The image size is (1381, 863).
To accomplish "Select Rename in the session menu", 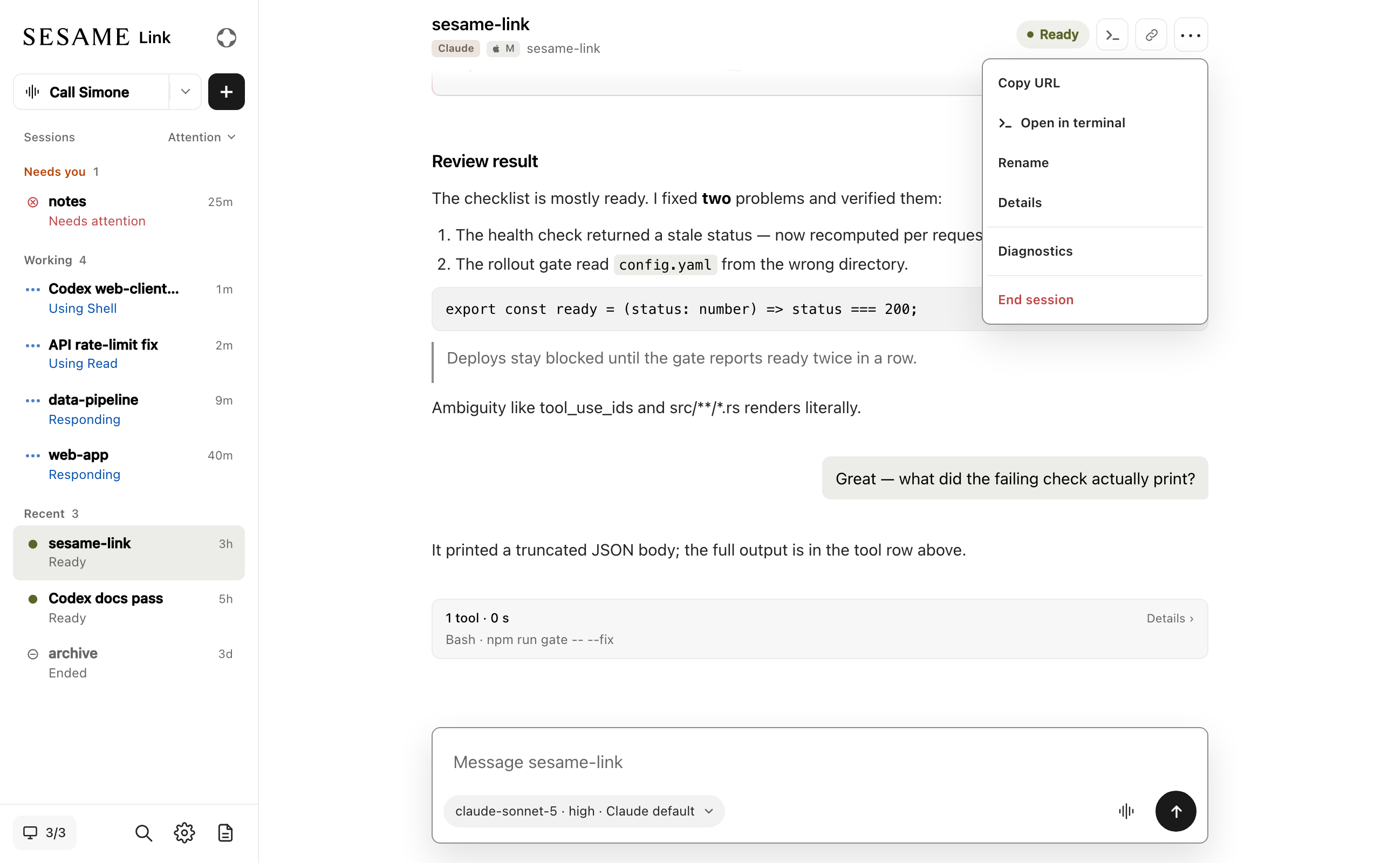I will 1095,163.
